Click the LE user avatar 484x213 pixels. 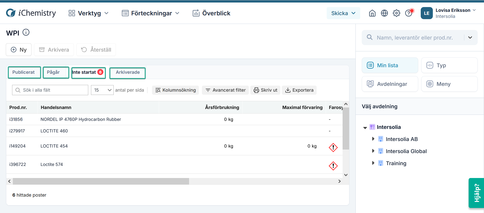427,13
